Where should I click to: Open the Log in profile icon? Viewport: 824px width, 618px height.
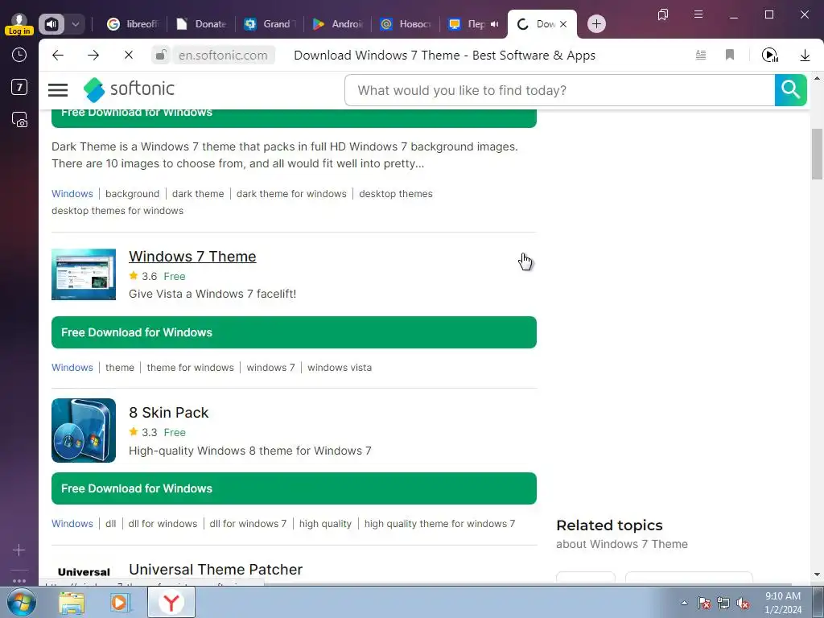coord(19,24)
